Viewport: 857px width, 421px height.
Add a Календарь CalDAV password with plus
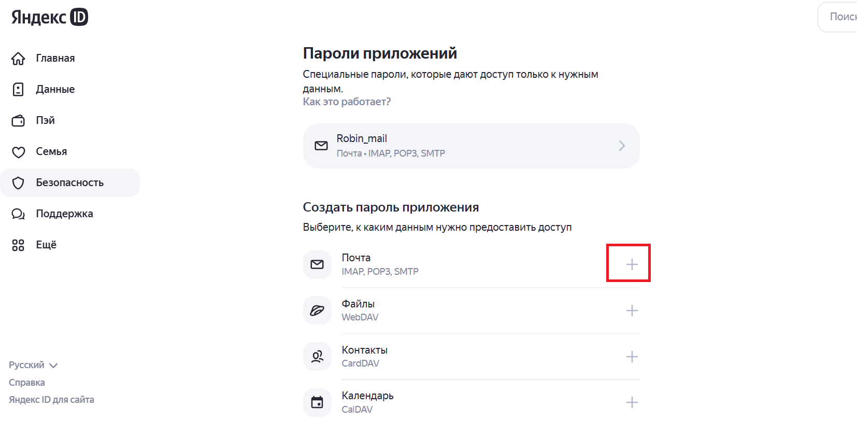coord(632,402)
